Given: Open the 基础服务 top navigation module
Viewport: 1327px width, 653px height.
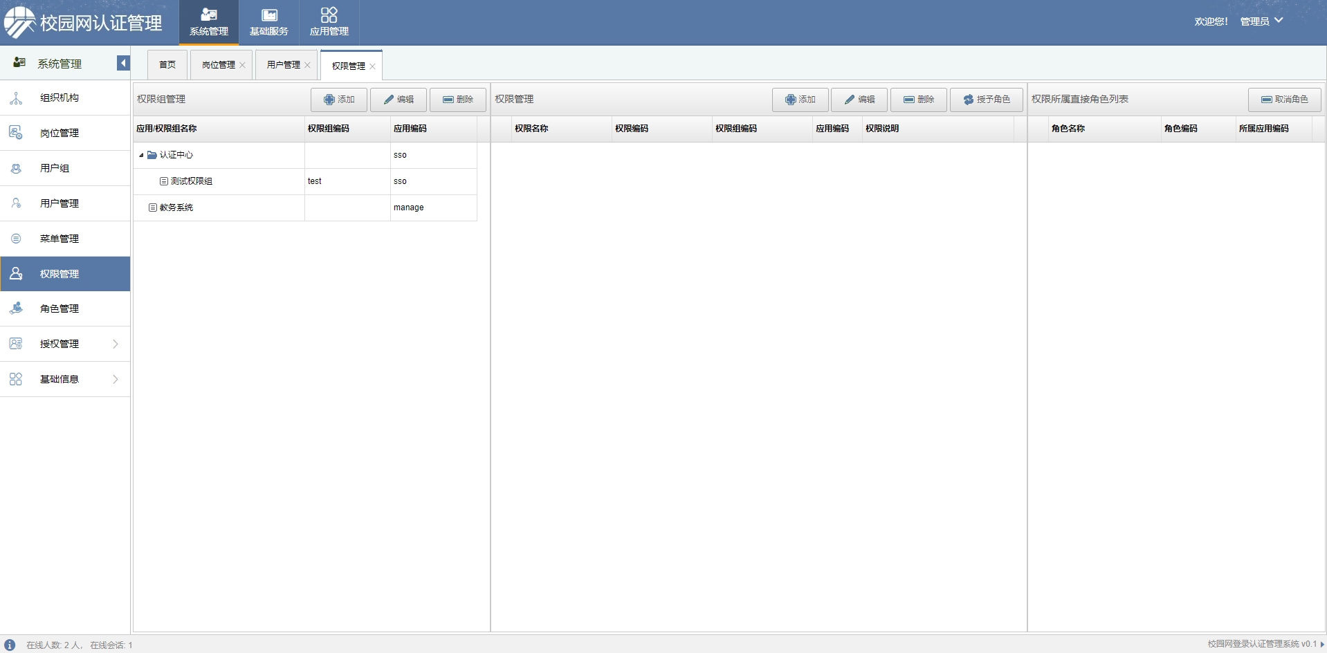Looking at the screenshot, I should (x=269, y=22).
